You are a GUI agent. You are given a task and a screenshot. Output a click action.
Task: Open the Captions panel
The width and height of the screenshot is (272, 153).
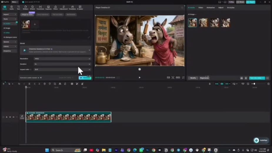[49, 7]
